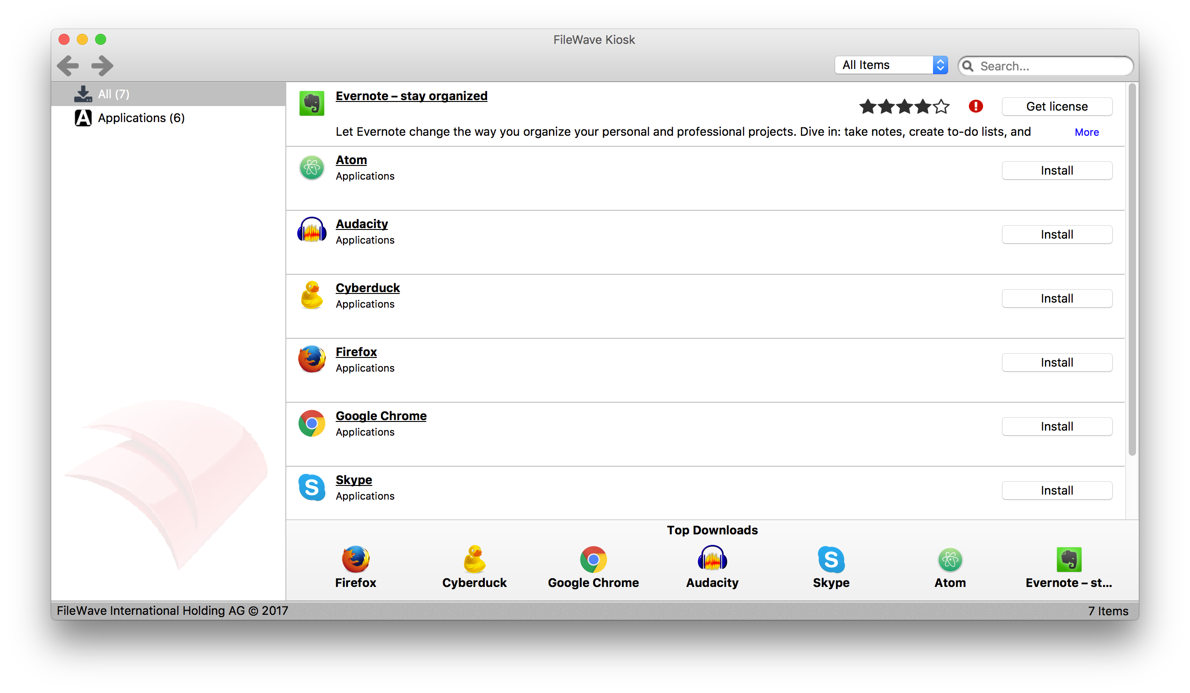
Task: Click the search magnifier icon
Action: 968,66
